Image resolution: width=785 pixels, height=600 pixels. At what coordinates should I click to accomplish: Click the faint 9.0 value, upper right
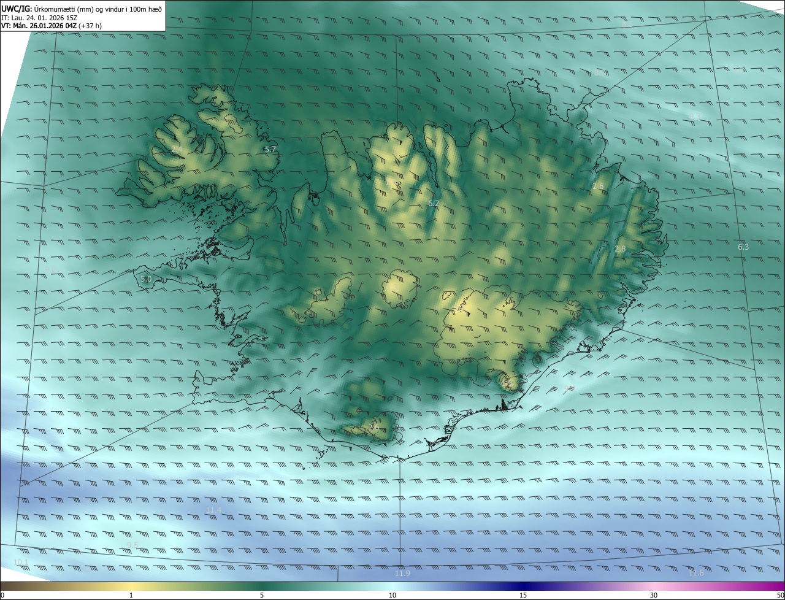(737, 71)
